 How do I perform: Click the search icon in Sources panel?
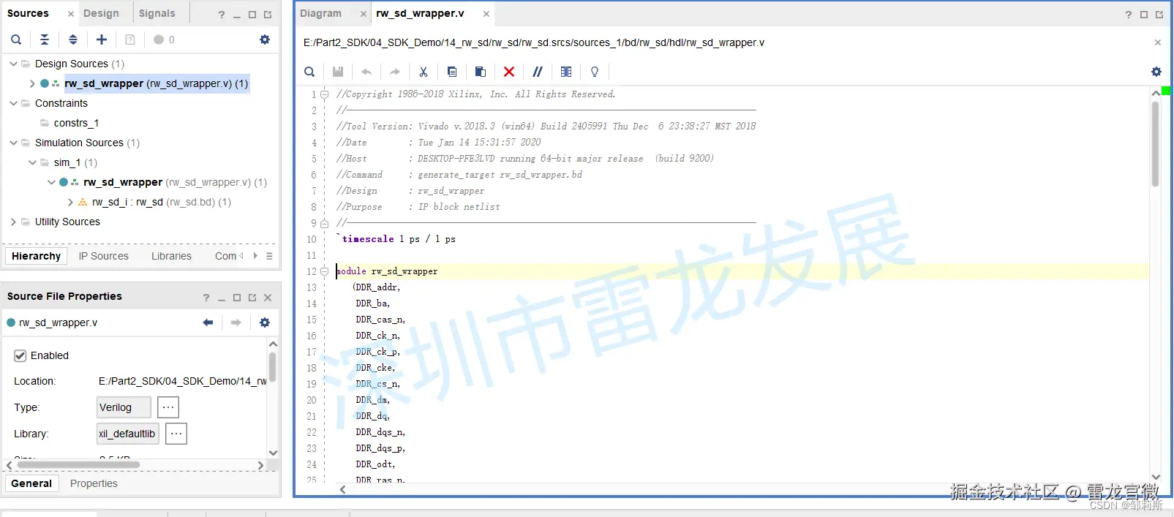click(x=16, y=39)
